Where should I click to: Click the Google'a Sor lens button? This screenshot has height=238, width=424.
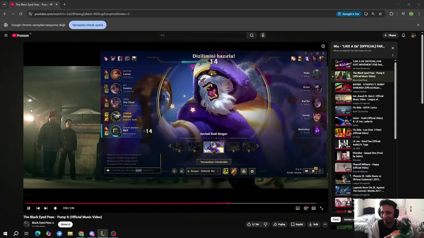coord(348,14)
